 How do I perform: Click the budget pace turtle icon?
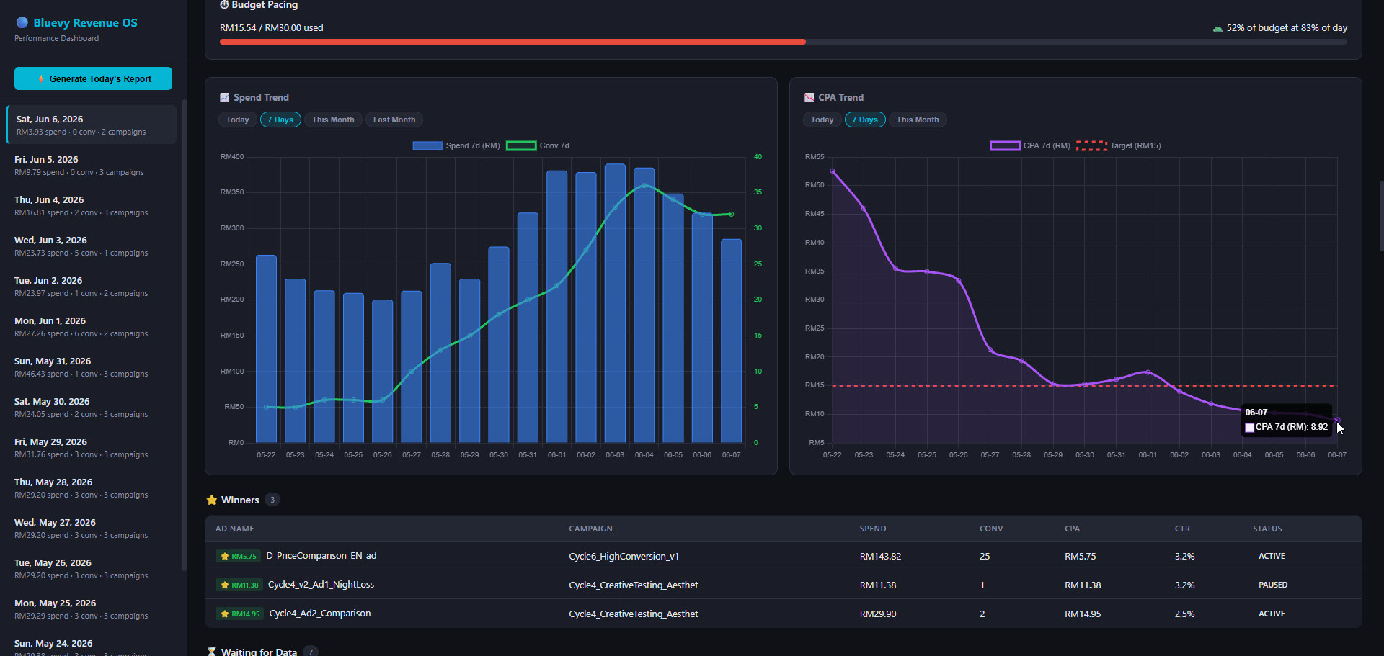point(1217,29)
